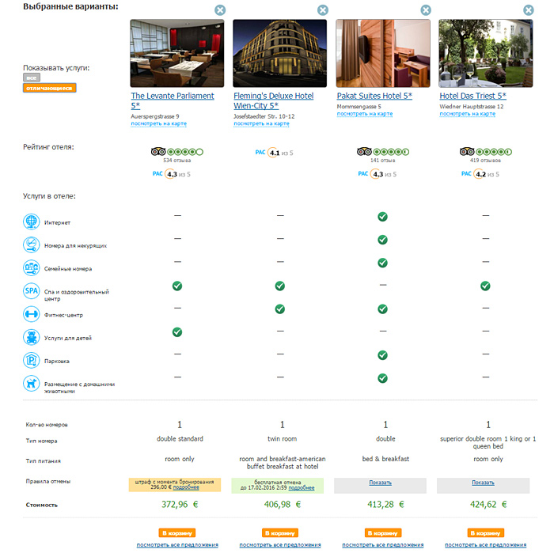Remove Hotel Das Triest from comparison
554x553 pixels.
pos(529,10)
